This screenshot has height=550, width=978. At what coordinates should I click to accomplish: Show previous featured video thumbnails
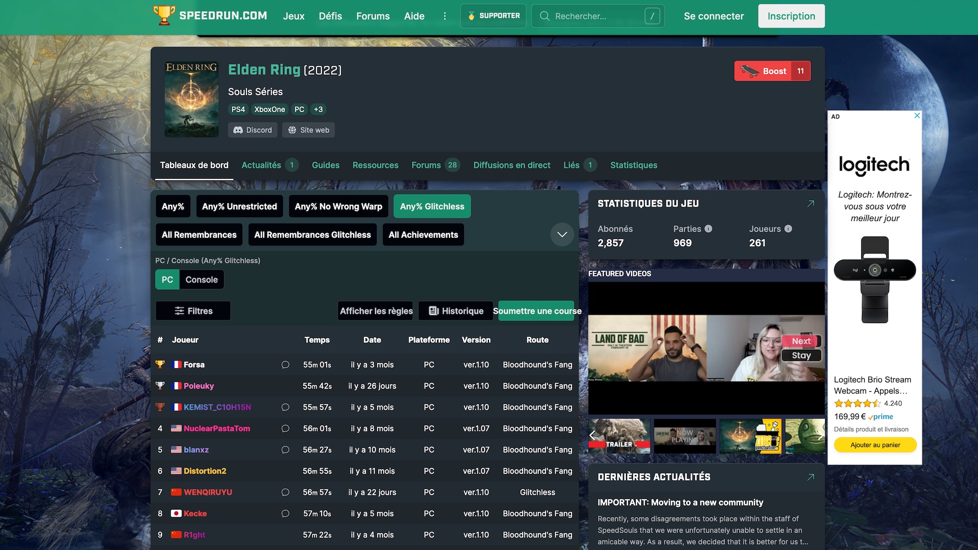593,435
